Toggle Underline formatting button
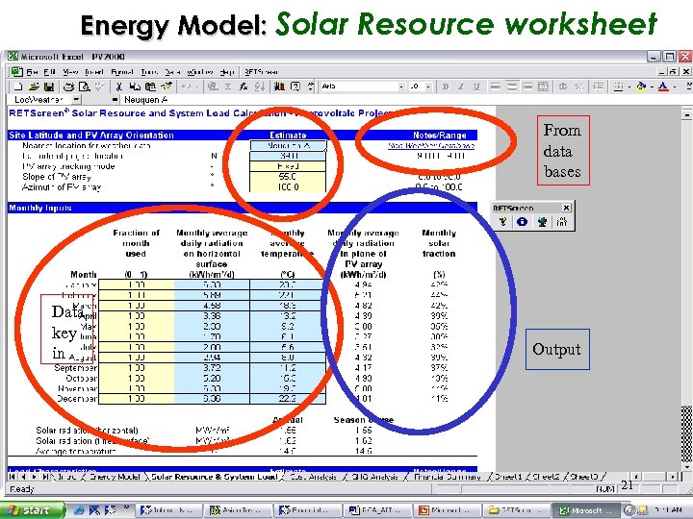 [476, 86]
